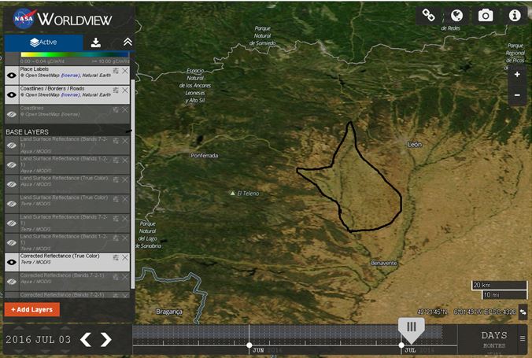Screen dimensions: 532x358
Task: Click the share link icon
Action: coord(428,15)
